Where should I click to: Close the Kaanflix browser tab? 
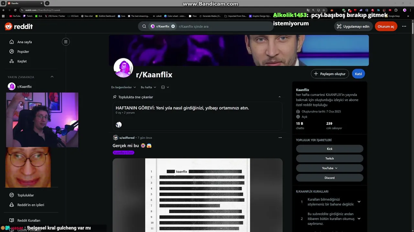point(41,3)
